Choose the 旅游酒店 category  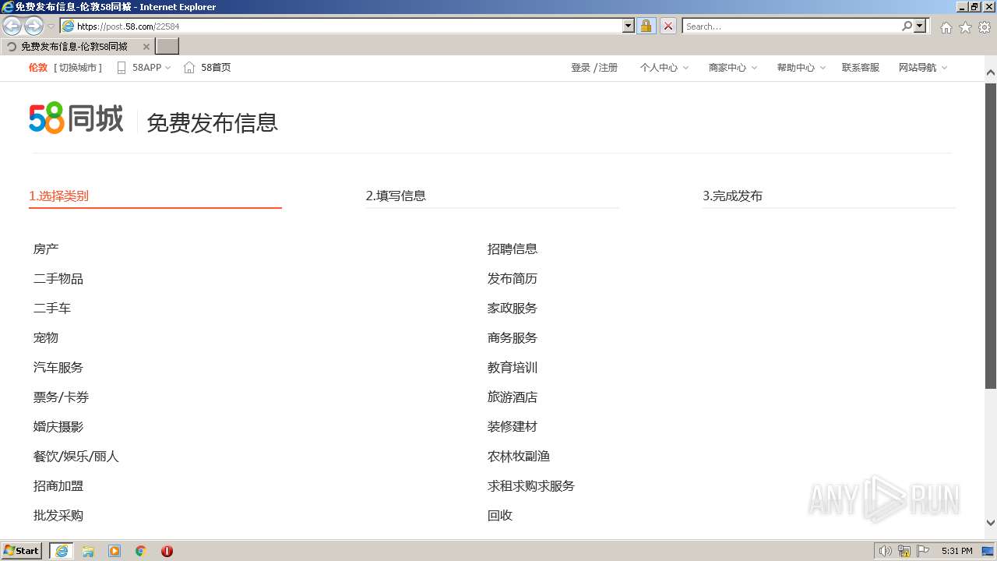513,397
